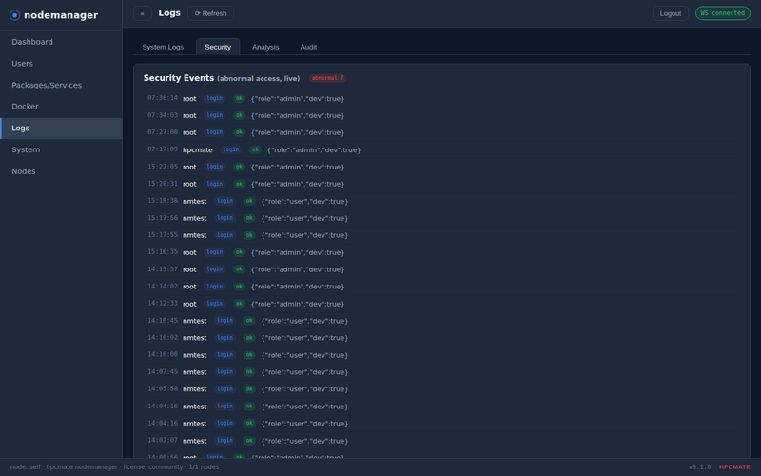Click JSON details on the 14:10:00 row

304,355
